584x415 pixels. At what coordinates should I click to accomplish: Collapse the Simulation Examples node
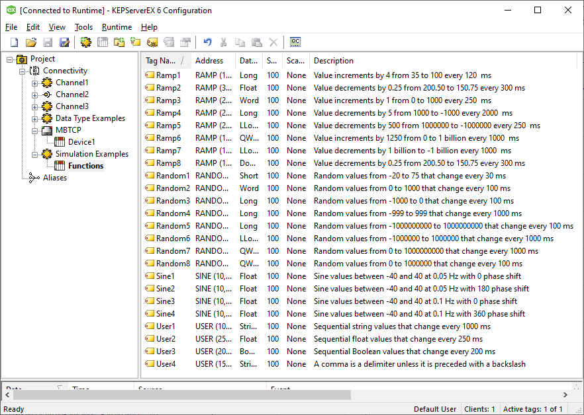click(x=34, y=155)
